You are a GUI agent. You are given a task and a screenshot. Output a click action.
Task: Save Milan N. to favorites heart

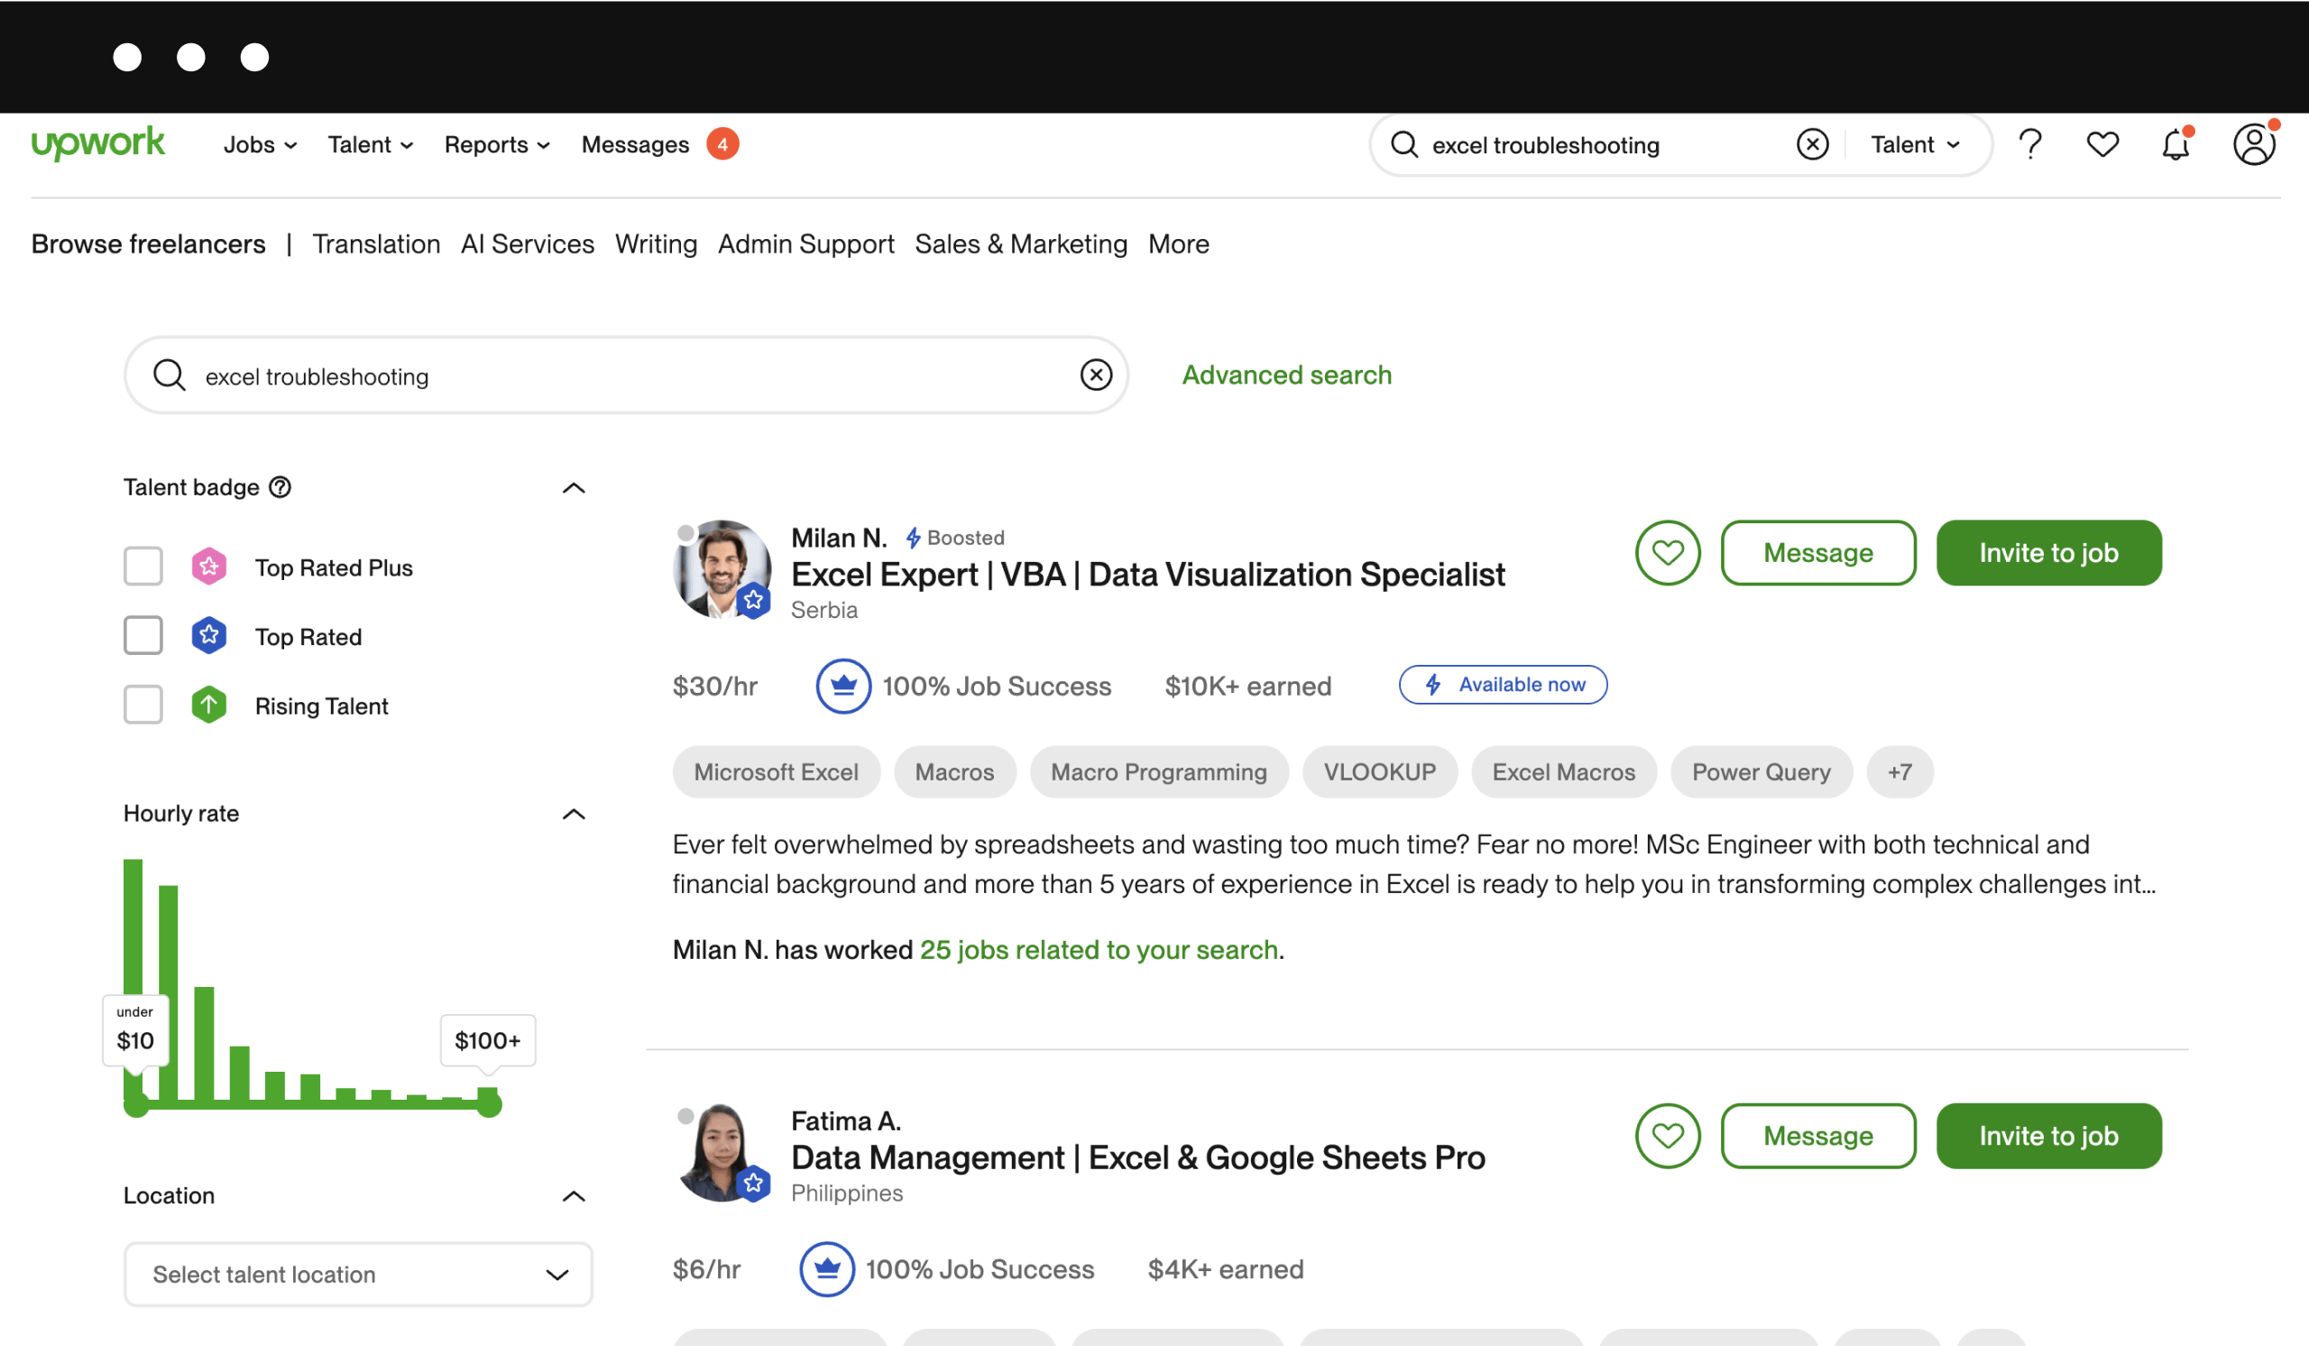point(1669,553)
